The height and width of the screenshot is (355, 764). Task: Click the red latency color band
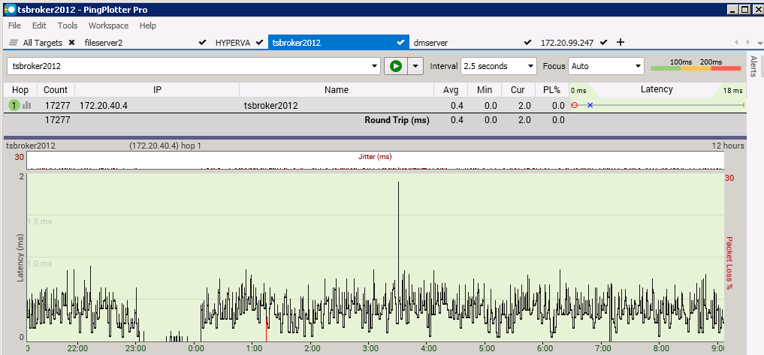point(726,68)
